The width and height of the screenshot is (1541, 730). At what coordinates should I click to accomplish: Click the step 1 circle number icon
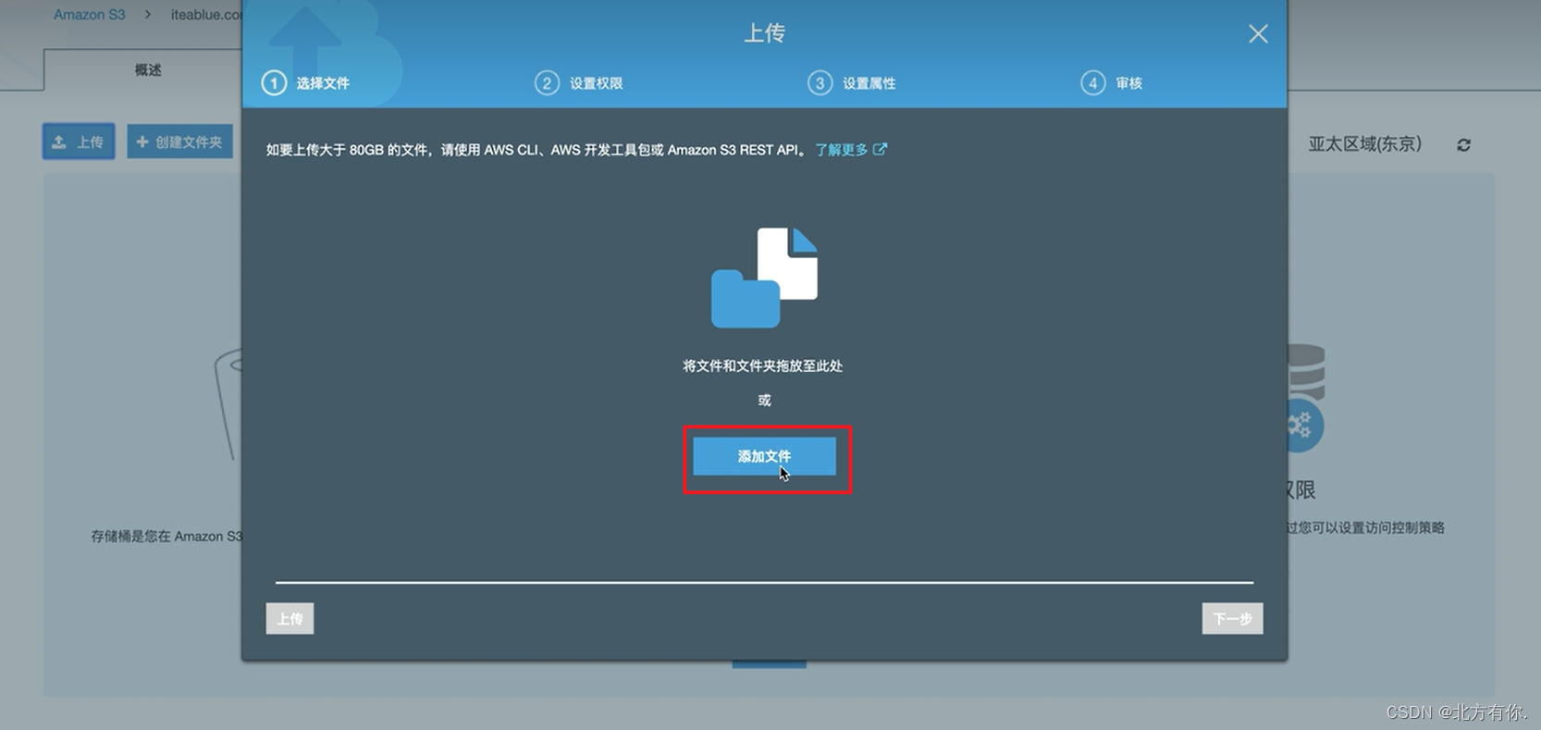pos(274,83)
